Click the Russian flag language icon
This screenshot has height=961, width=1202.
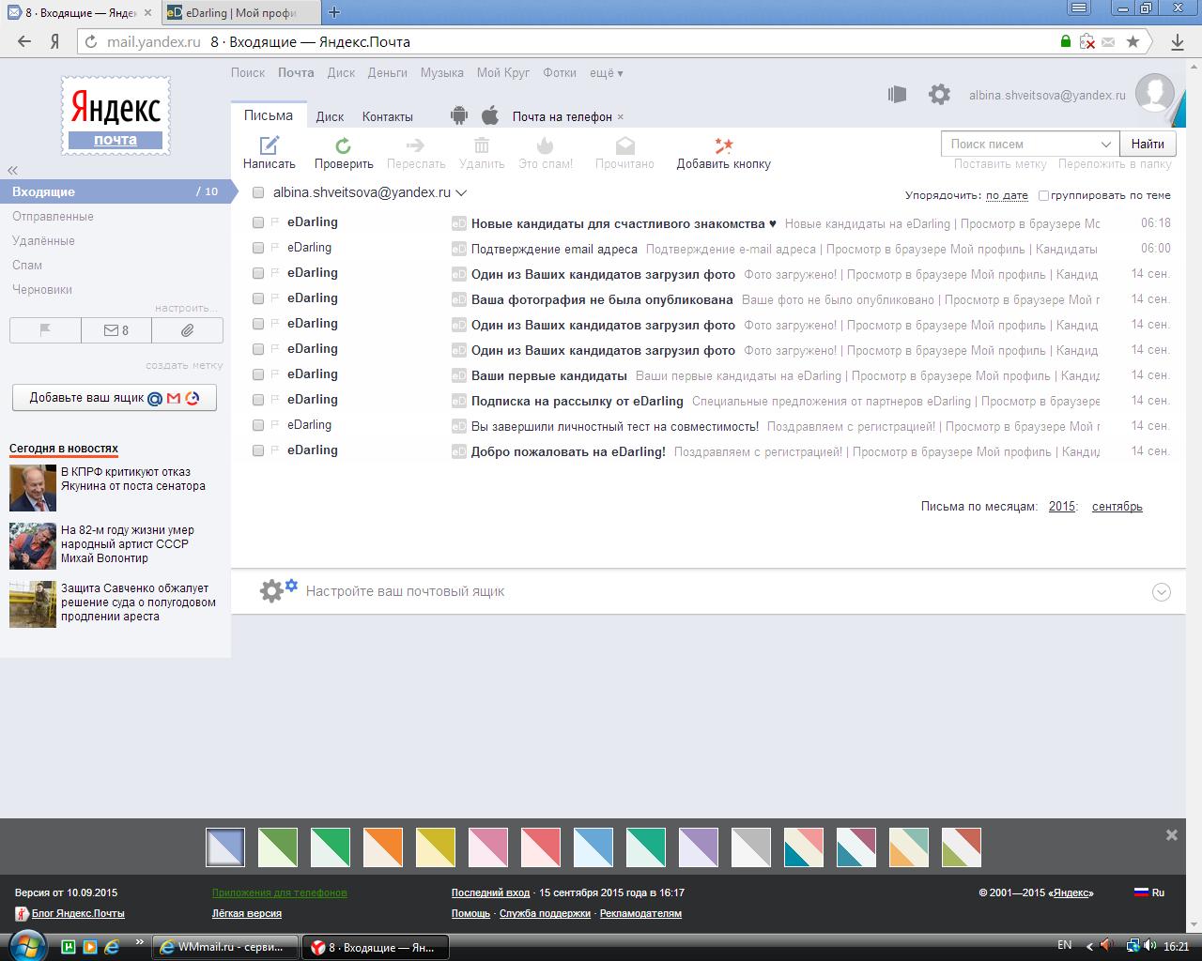coord(1141,892)
